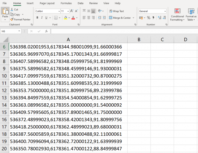Click into the formula bar input
The width and height of the screenshot is (198, 153).
pos(124,31)
